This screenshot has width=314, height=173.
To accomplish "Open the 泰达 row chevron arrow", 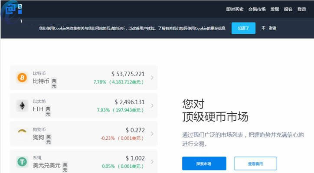I will (152, 162).
